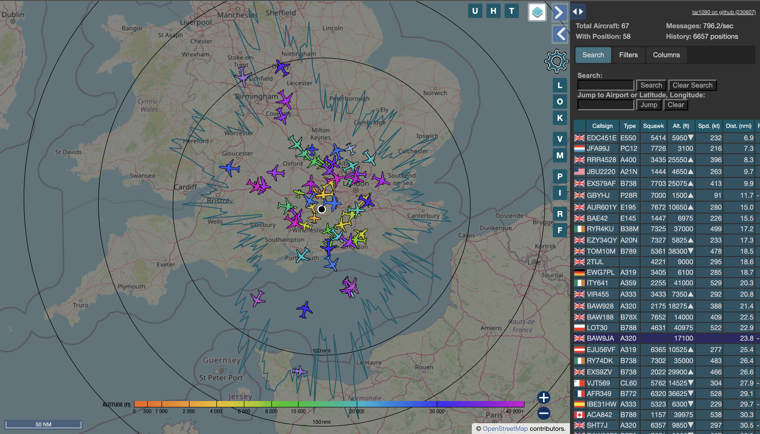Open settings gear icon on map
This screenshot has width=760, height=434.
[x=556, y=61]
